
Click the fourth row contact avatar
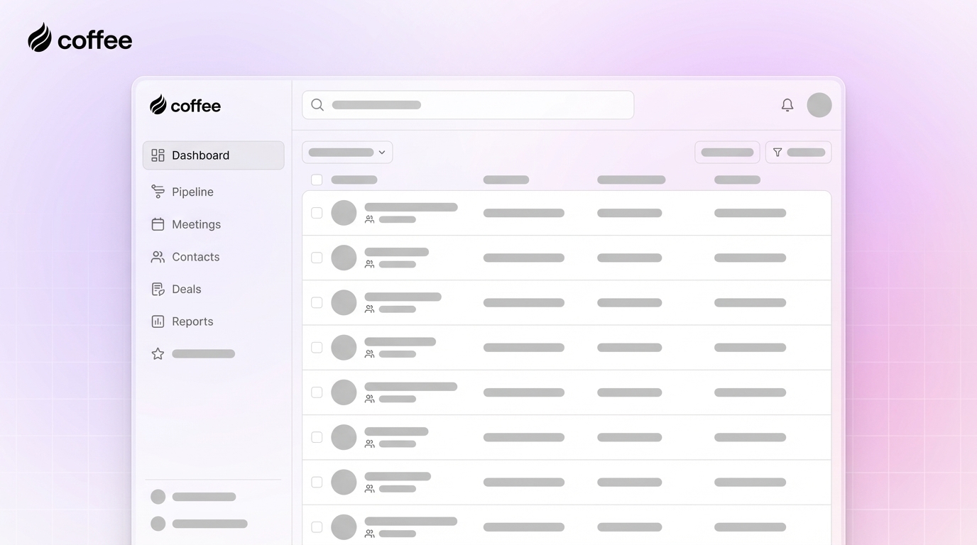pos(344,348)
